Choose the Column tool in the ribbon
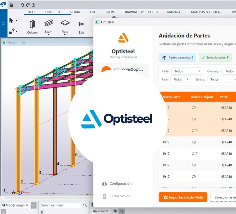This screenshot has height=214, width=236. click(32, 27)
